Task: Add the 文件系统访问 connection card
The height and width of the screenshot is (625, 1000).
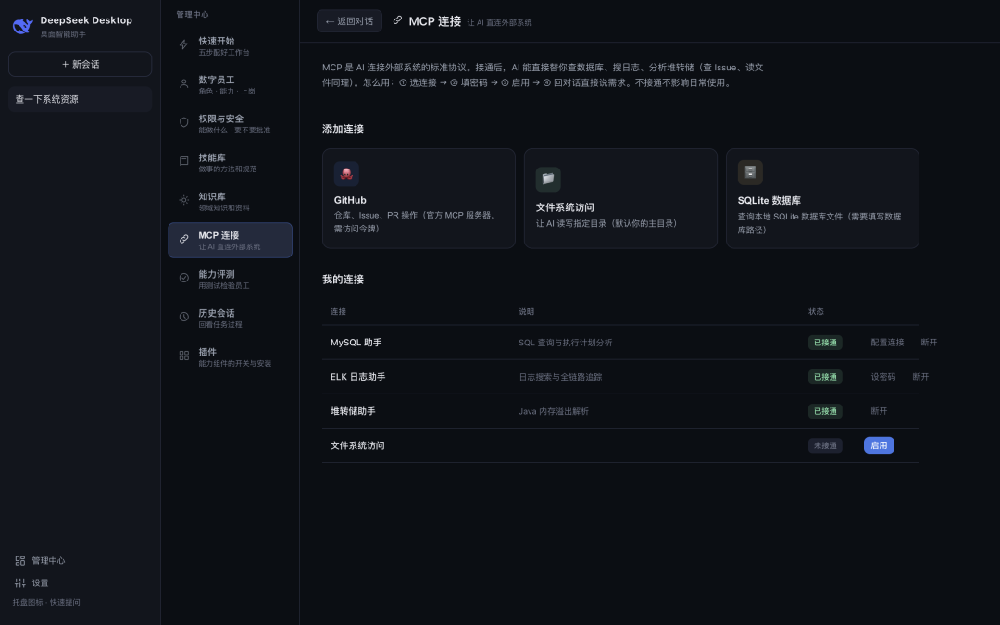Action: coord(620,198)
